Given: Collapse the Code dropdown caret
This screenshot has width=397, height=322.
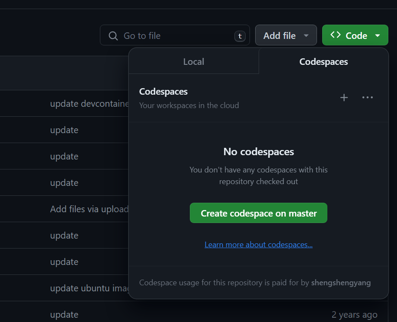Looking at the screenshot, I should pyautogui.click(x=378, y=36).
